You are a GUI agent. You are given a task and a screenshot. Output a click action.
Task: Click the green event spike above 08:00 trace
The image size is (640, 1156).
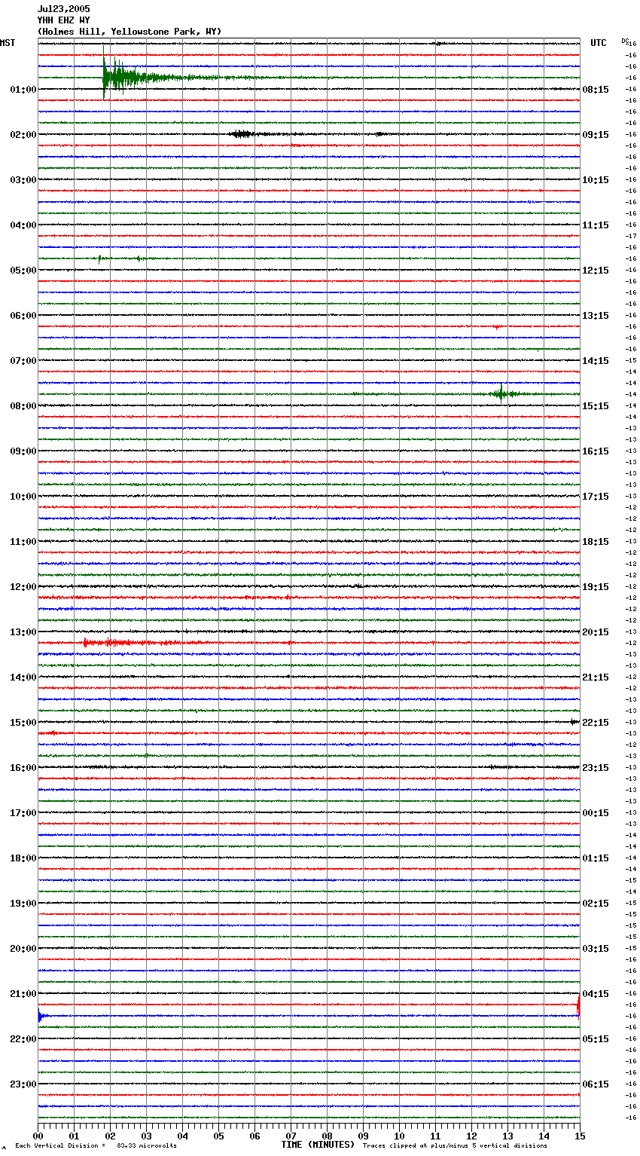tap(501, 393)
